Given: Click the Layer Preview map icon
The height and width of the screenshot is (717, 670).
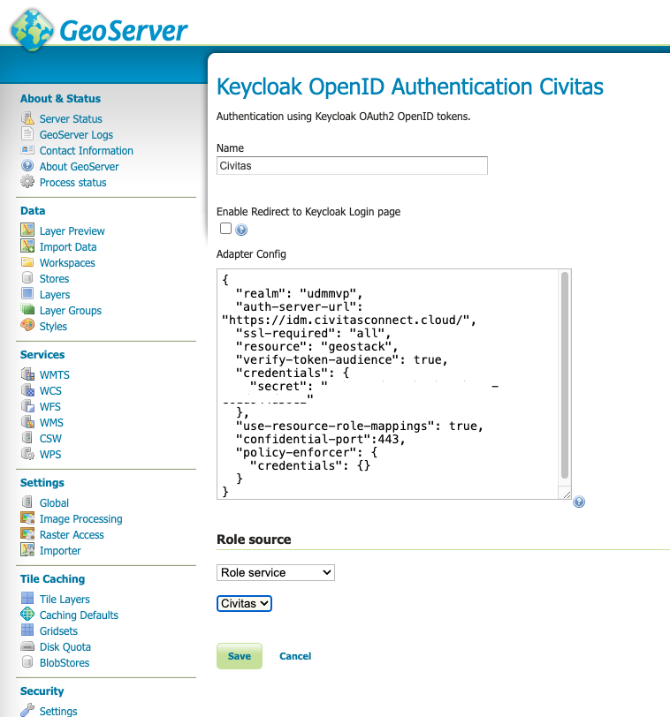Looking at the screenshot, I should coord(27,230).
